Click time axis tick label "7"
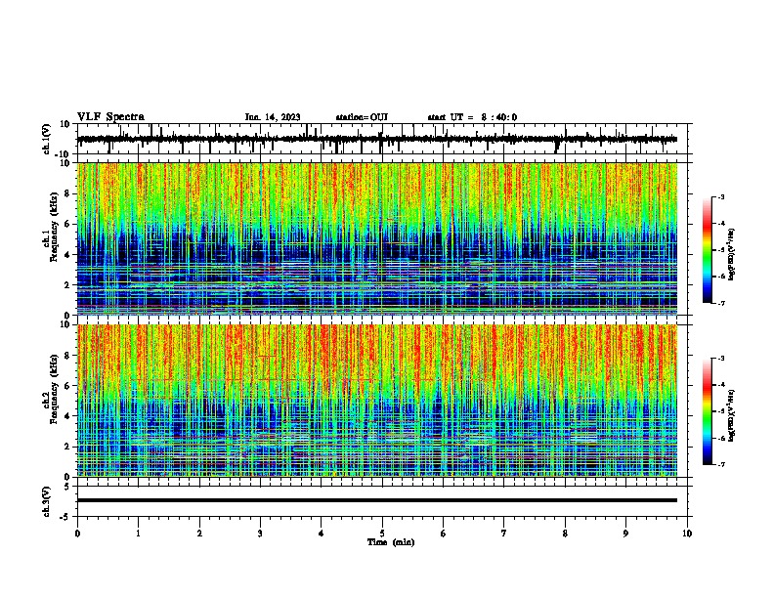The image size is (774, 598). point(504,534)
